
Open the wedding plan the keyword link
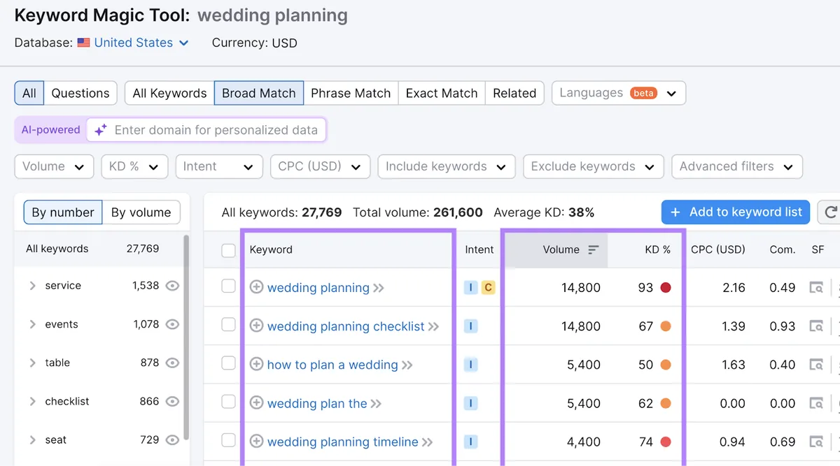point(317,403)
